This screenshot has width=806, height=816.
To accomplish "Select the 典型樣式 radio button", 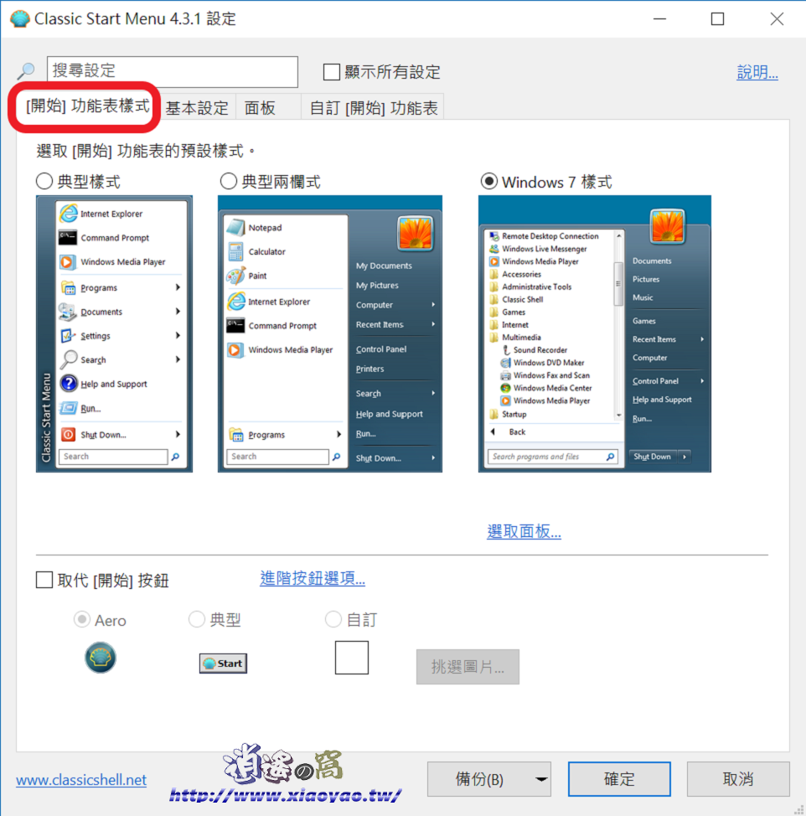I will click(44, 182).
